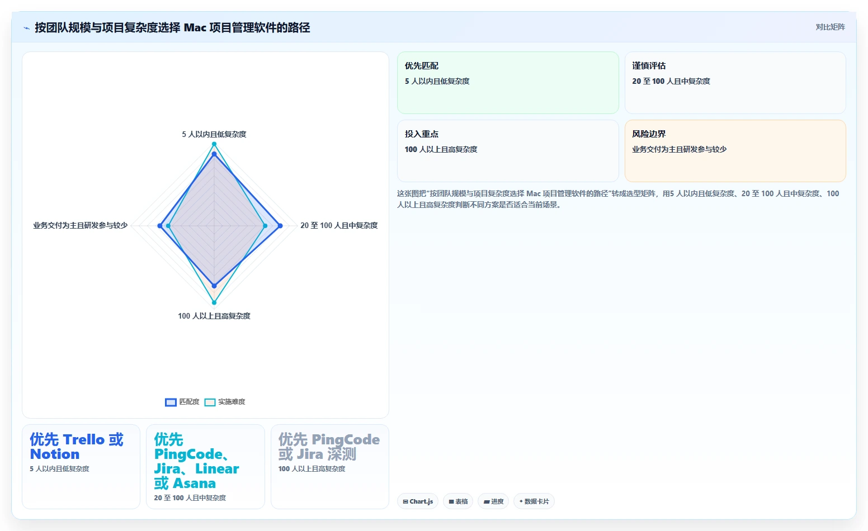This screenshot has height=531, width=868.
Task: Click the 优先 Trello 或 Notion card
Action: click(x=81, y=467)
